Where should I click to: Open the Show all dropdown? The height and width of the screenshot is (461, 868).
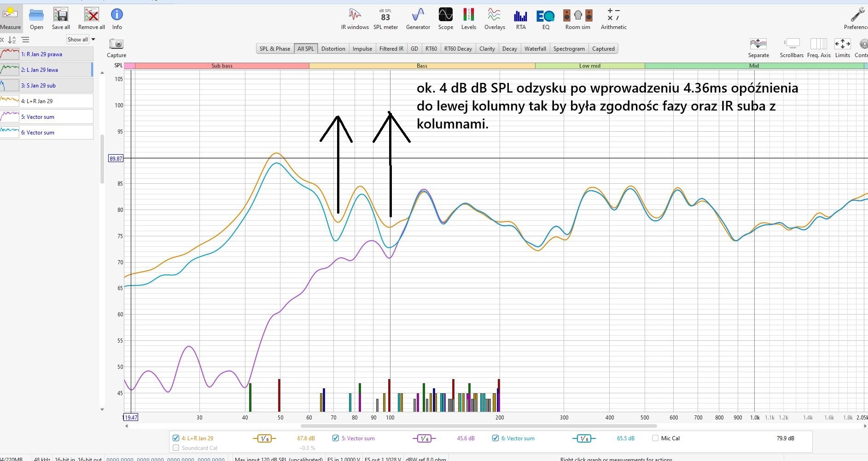click(x=81, y=40)
